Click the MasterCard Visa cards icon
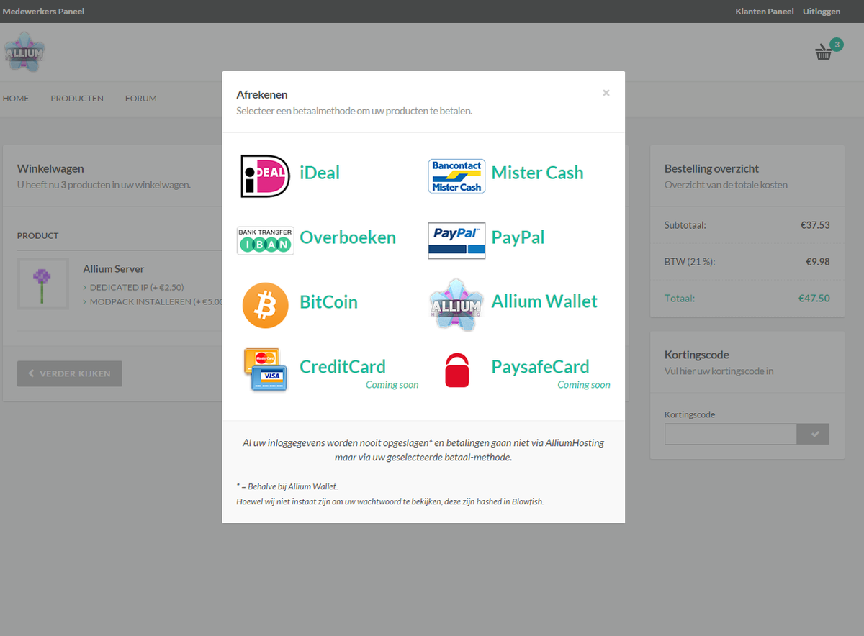This screenshot has height=636, width=864. point(265,370)
